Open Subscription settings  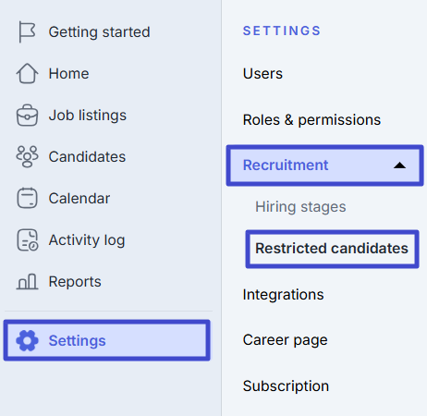(286, 386)
